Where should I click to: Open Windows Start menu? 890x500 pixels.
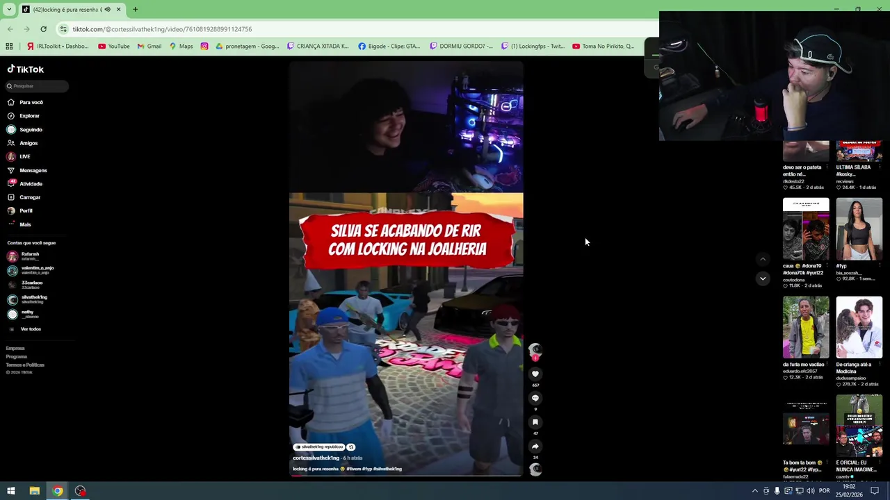[11, 491]
